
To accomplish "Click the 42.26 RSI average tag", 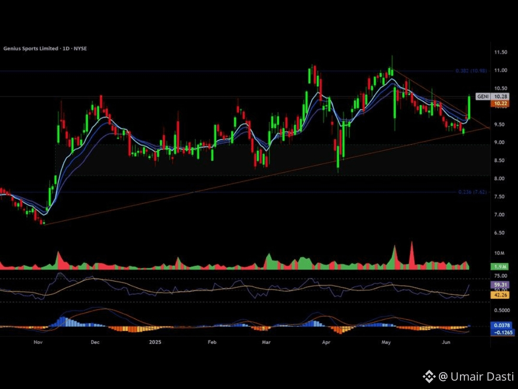I will 500,295.
